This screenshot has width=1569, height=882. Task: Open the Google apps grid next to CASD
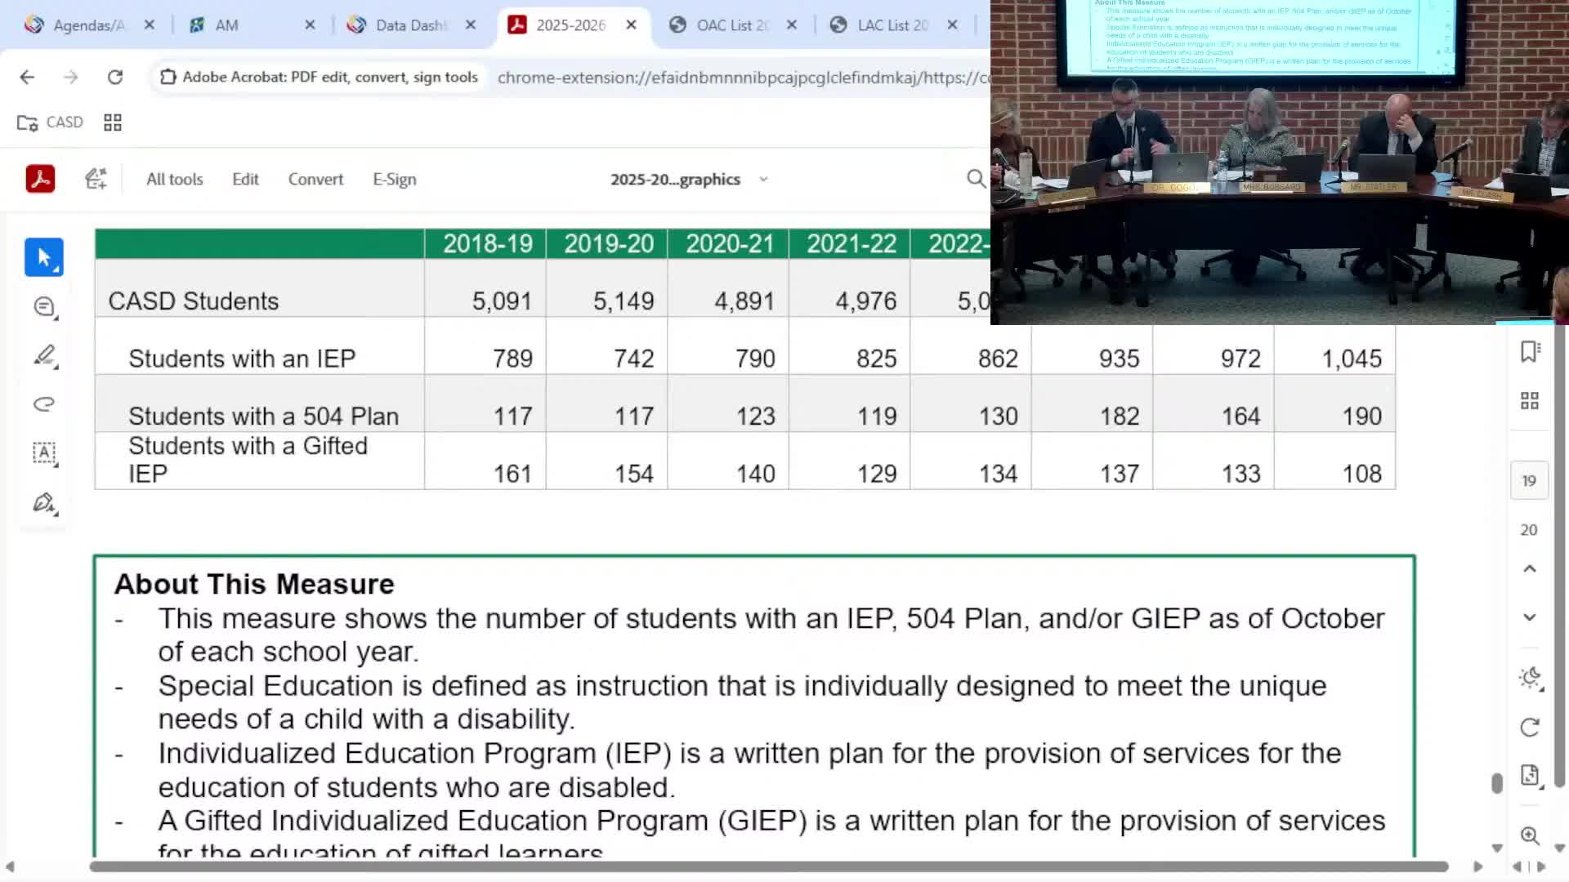coord(113,122)
